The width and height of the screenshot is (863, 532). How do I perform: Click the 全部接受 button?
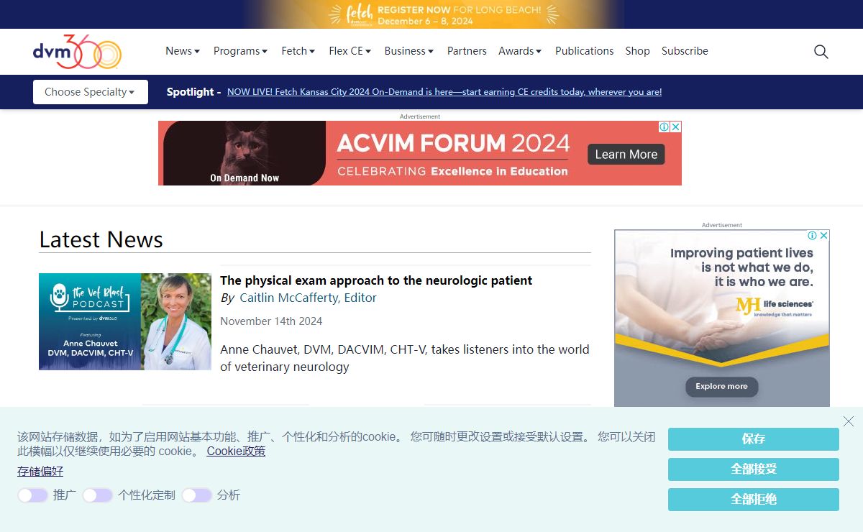click(754, 469)
